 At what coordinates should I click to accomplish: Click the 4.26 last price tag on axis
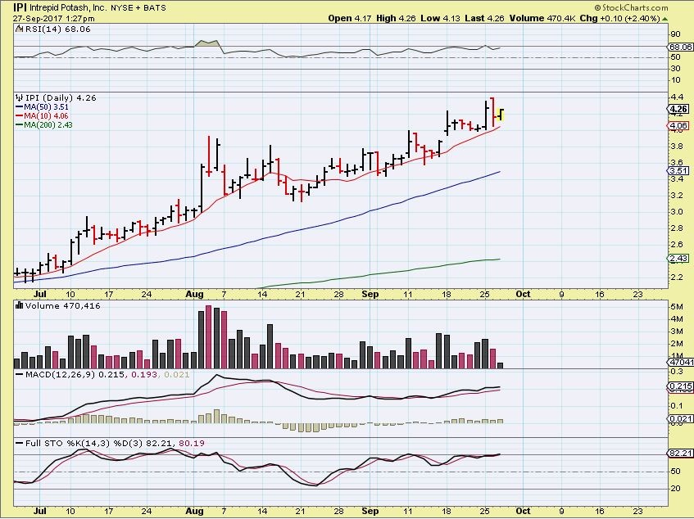(x=678, y=109)
